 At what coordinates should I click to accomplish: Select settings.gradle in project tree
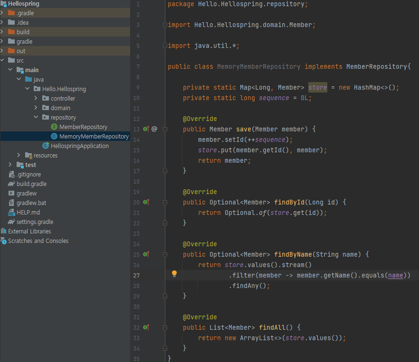35,222
